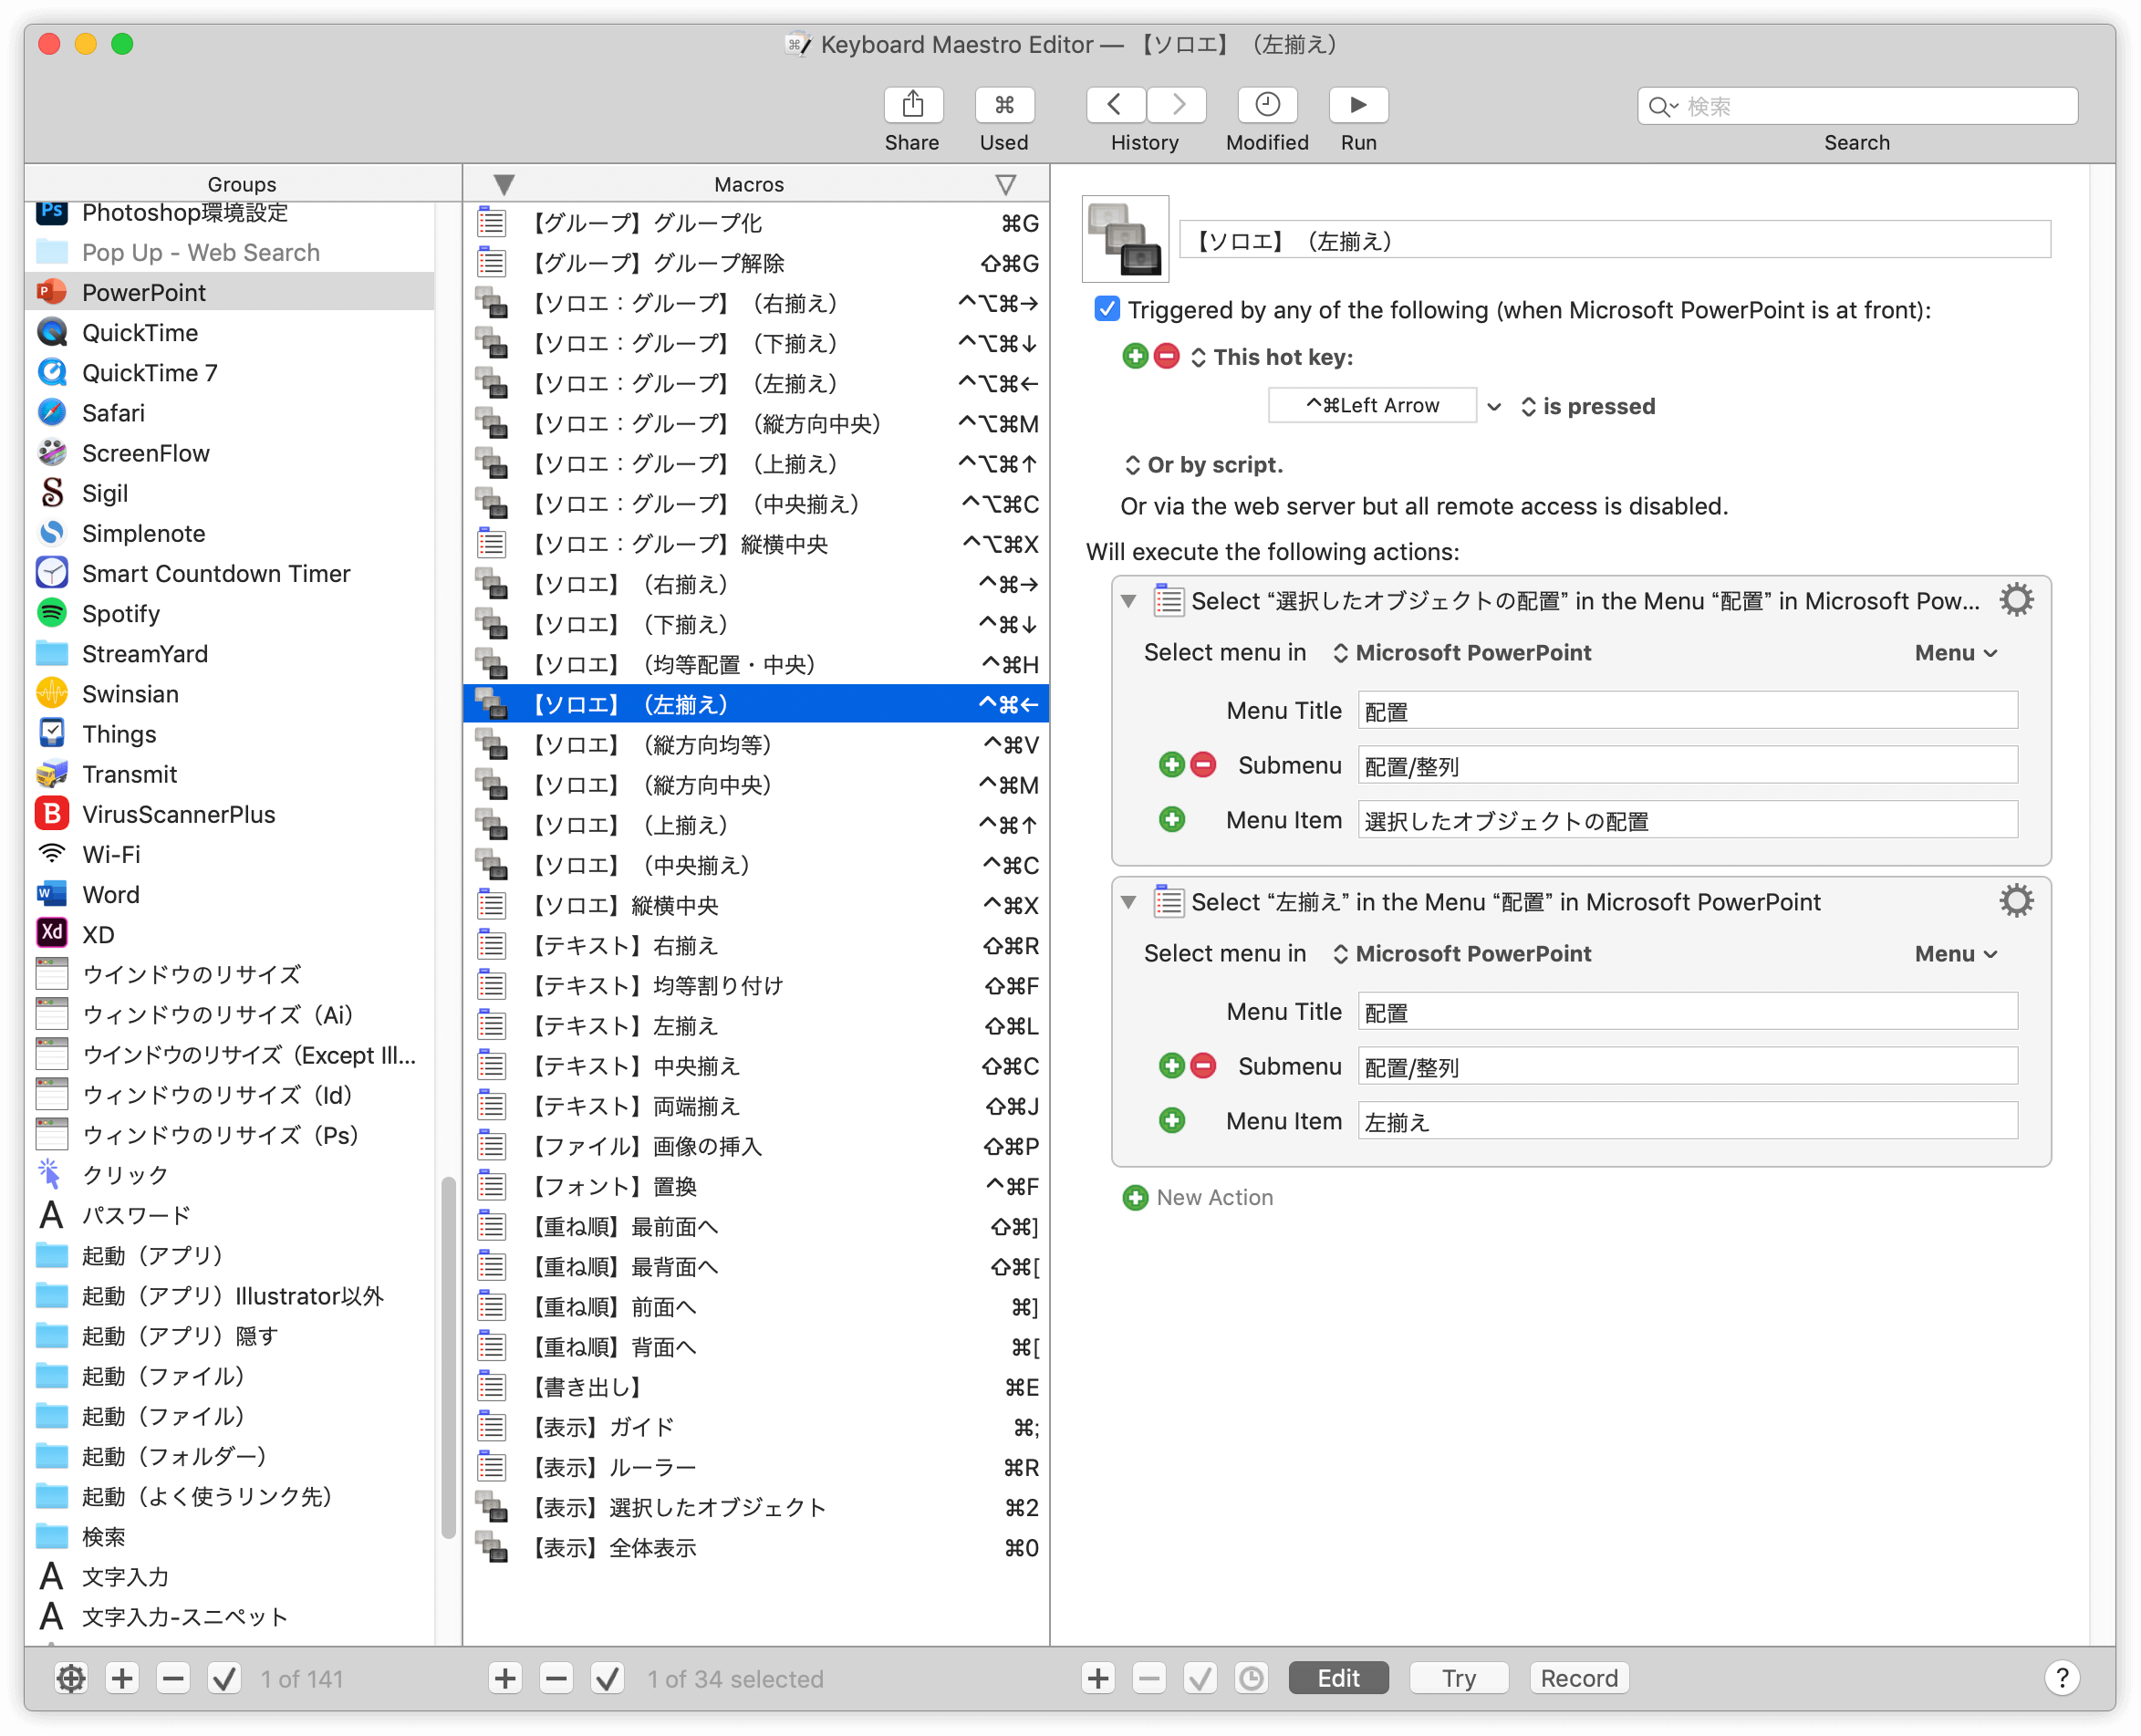Click the green add trigger button beside This hot key

click(1134, 357)
